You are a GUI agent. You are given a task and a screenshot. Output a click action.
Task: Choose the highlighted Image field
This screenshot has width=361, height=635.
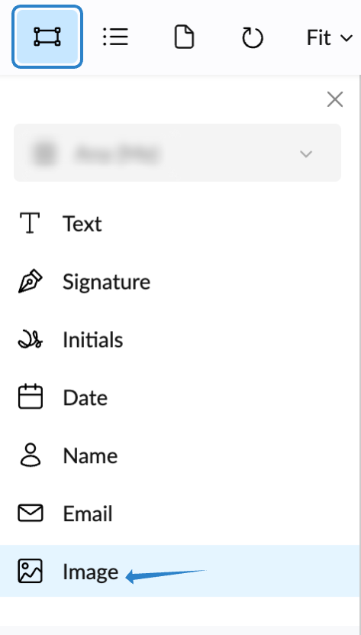tap(179, 571)
